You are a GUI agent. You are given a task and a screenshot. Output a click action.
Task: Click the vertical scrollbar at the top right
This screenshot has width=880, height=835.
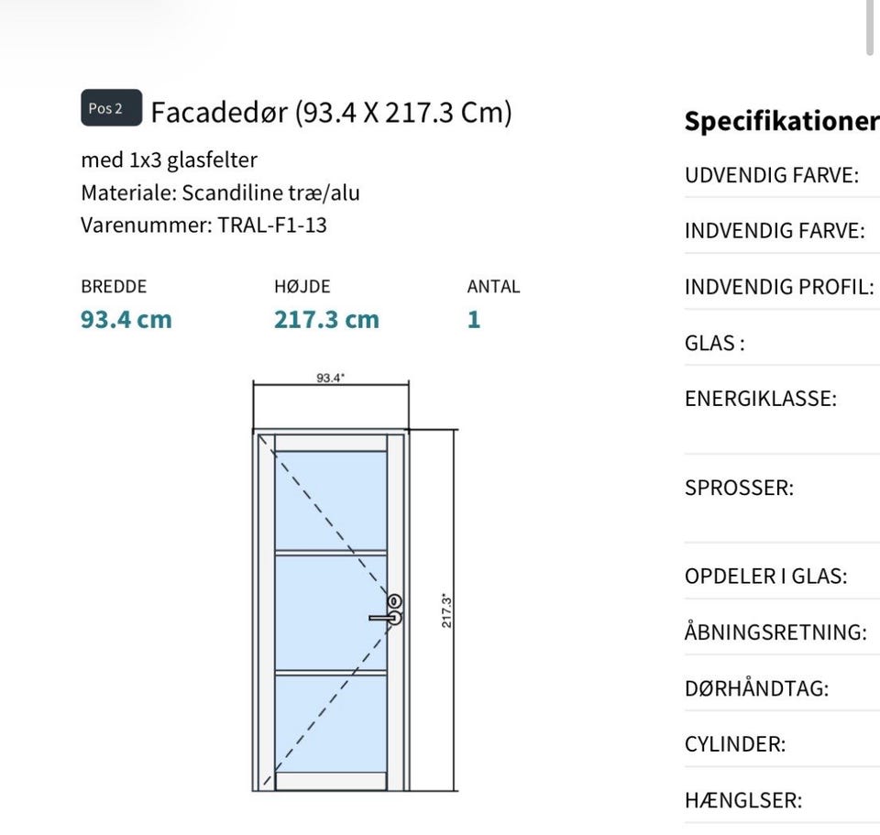tap(870, 27)
